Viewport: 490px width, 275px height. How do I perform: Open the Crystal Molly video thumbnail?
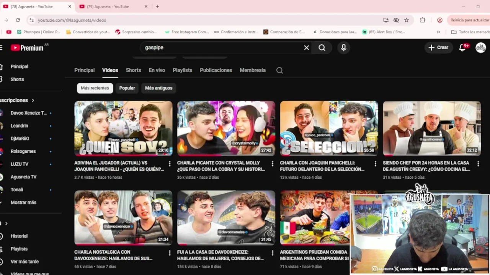[x=226, y=128]
